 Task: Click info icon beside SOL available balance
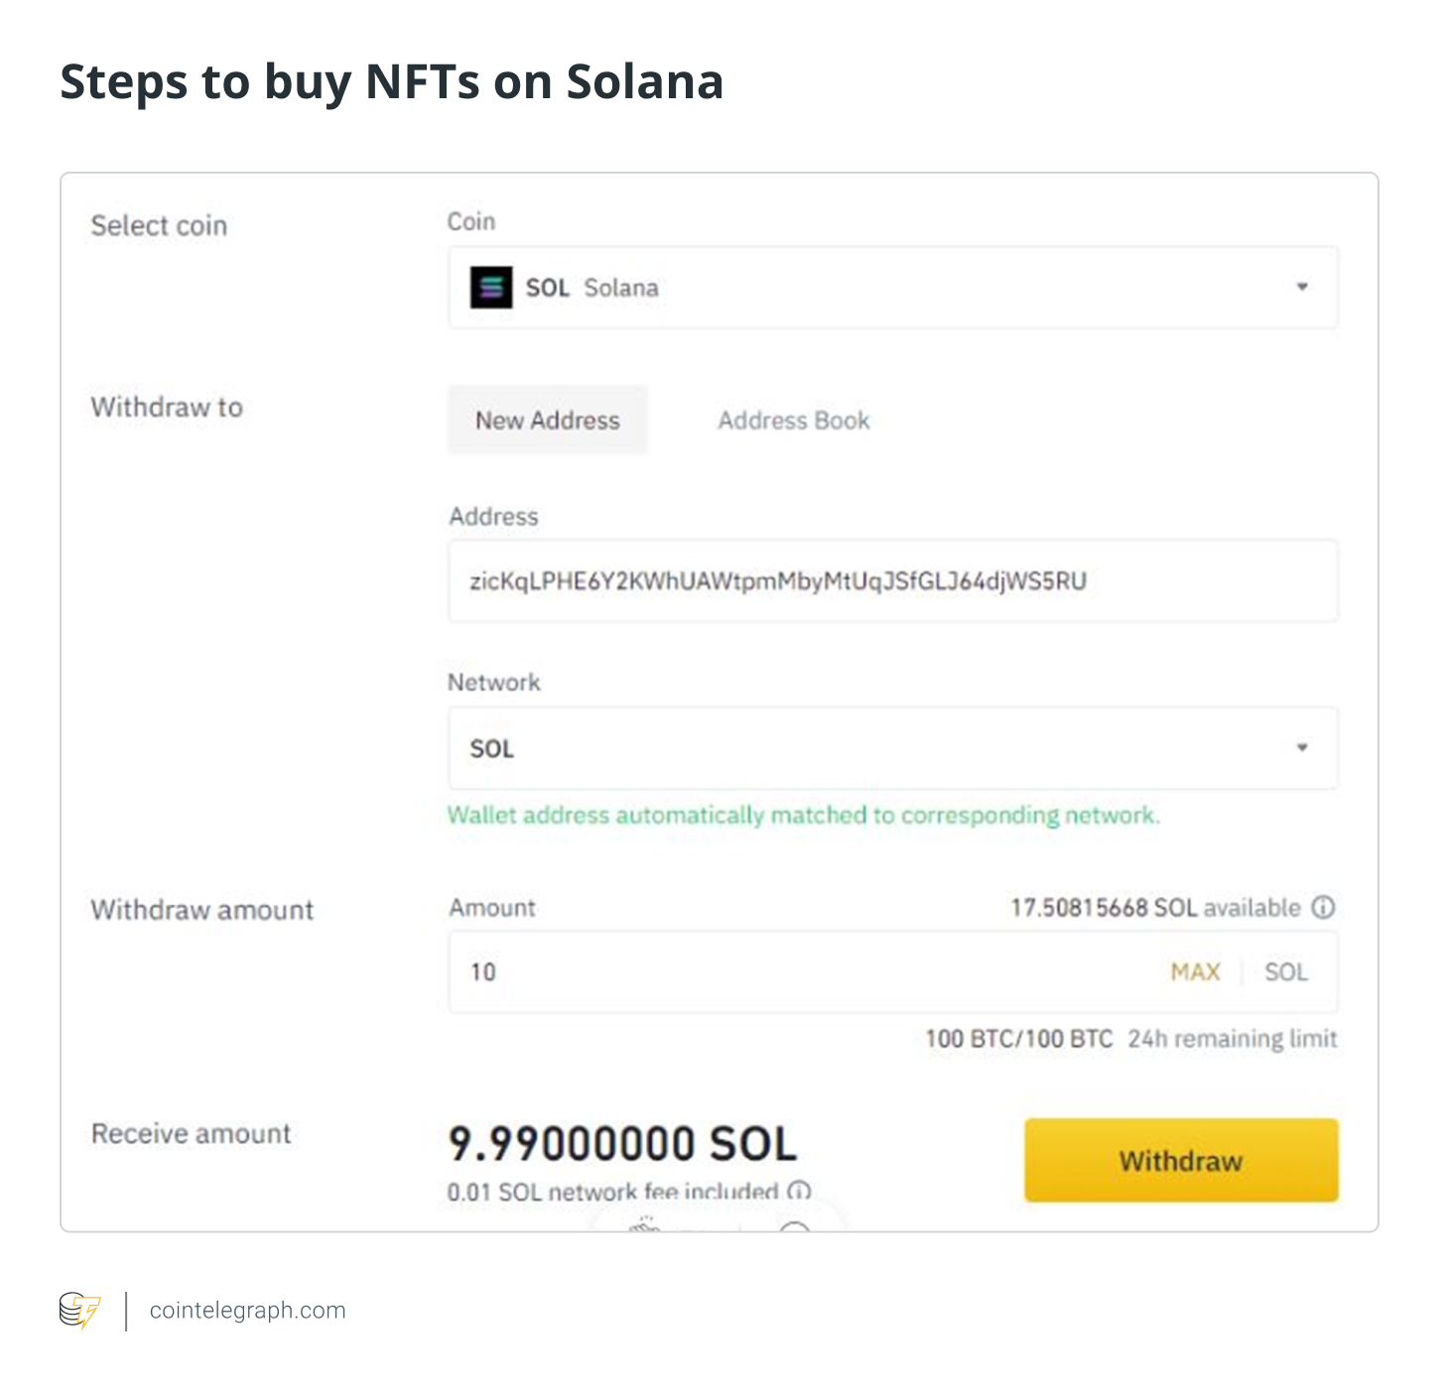pyautogui.click(x=1323, y=907)
